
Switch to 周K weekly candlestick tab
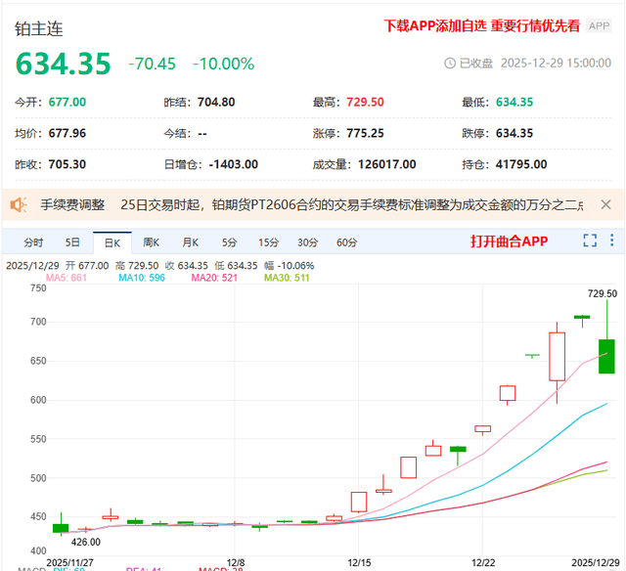(151, 242)
